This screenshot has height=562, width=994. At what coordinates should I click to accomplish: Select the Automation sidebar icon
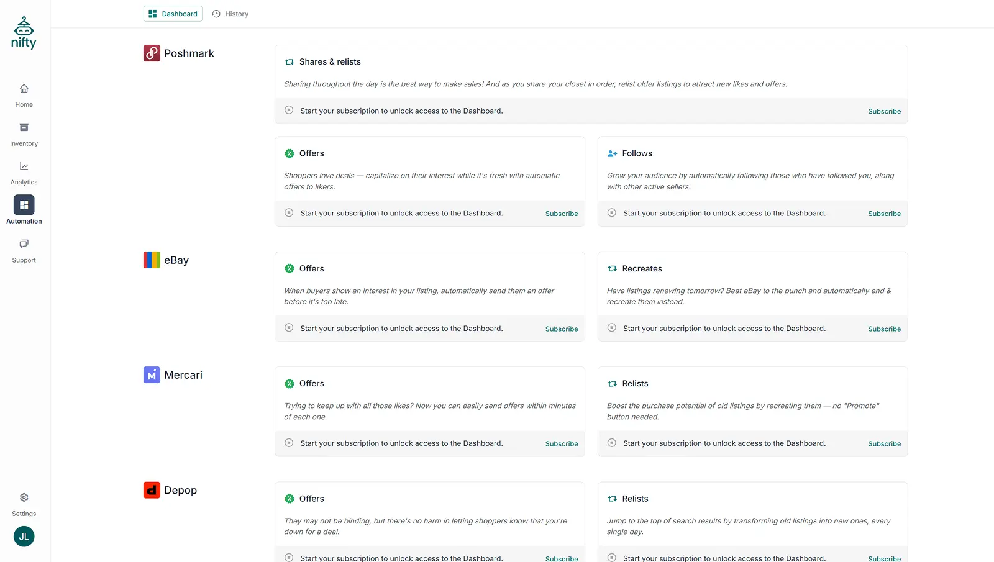click(x=24, y=205)
